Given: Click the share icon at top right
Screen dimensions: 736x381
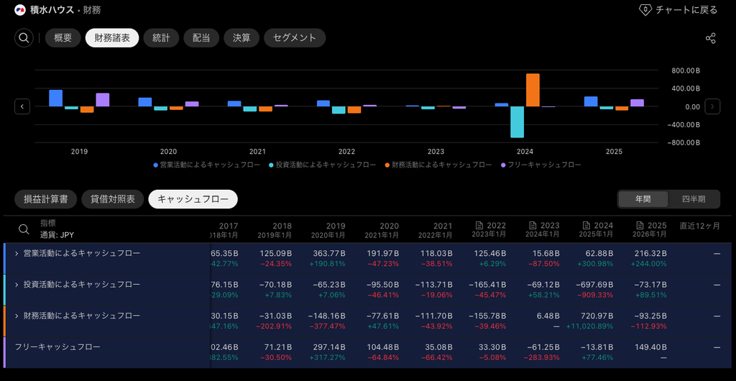Looking at the screenshot, I should (711, 38).
